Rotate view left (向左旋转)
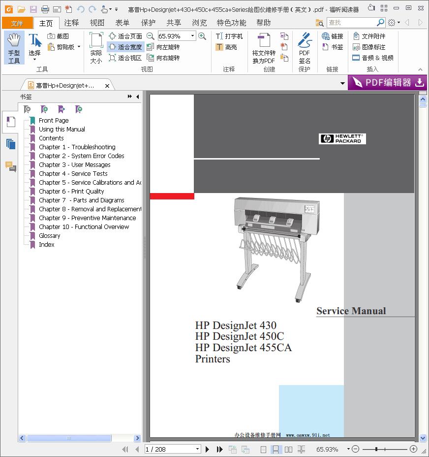This screenshot has width=429, height=457. pyautogui.click(x=163, y=47)
